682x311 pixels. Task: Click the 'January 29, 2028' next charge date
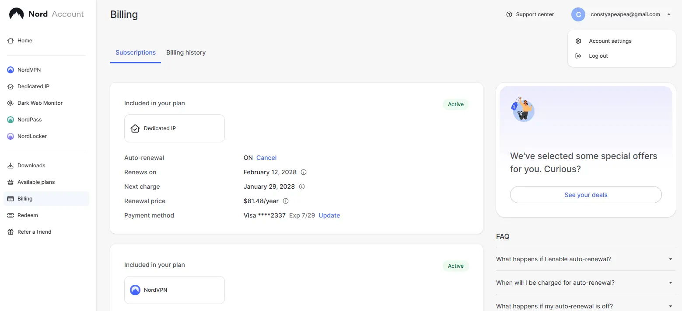point(269,187)
